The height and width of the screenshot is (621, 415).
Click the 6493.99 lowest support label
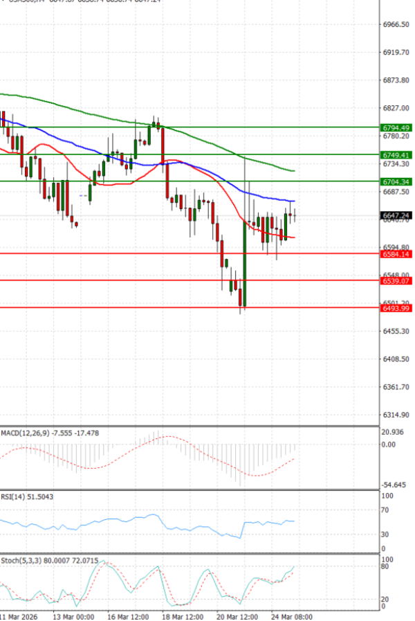[396, 308]
